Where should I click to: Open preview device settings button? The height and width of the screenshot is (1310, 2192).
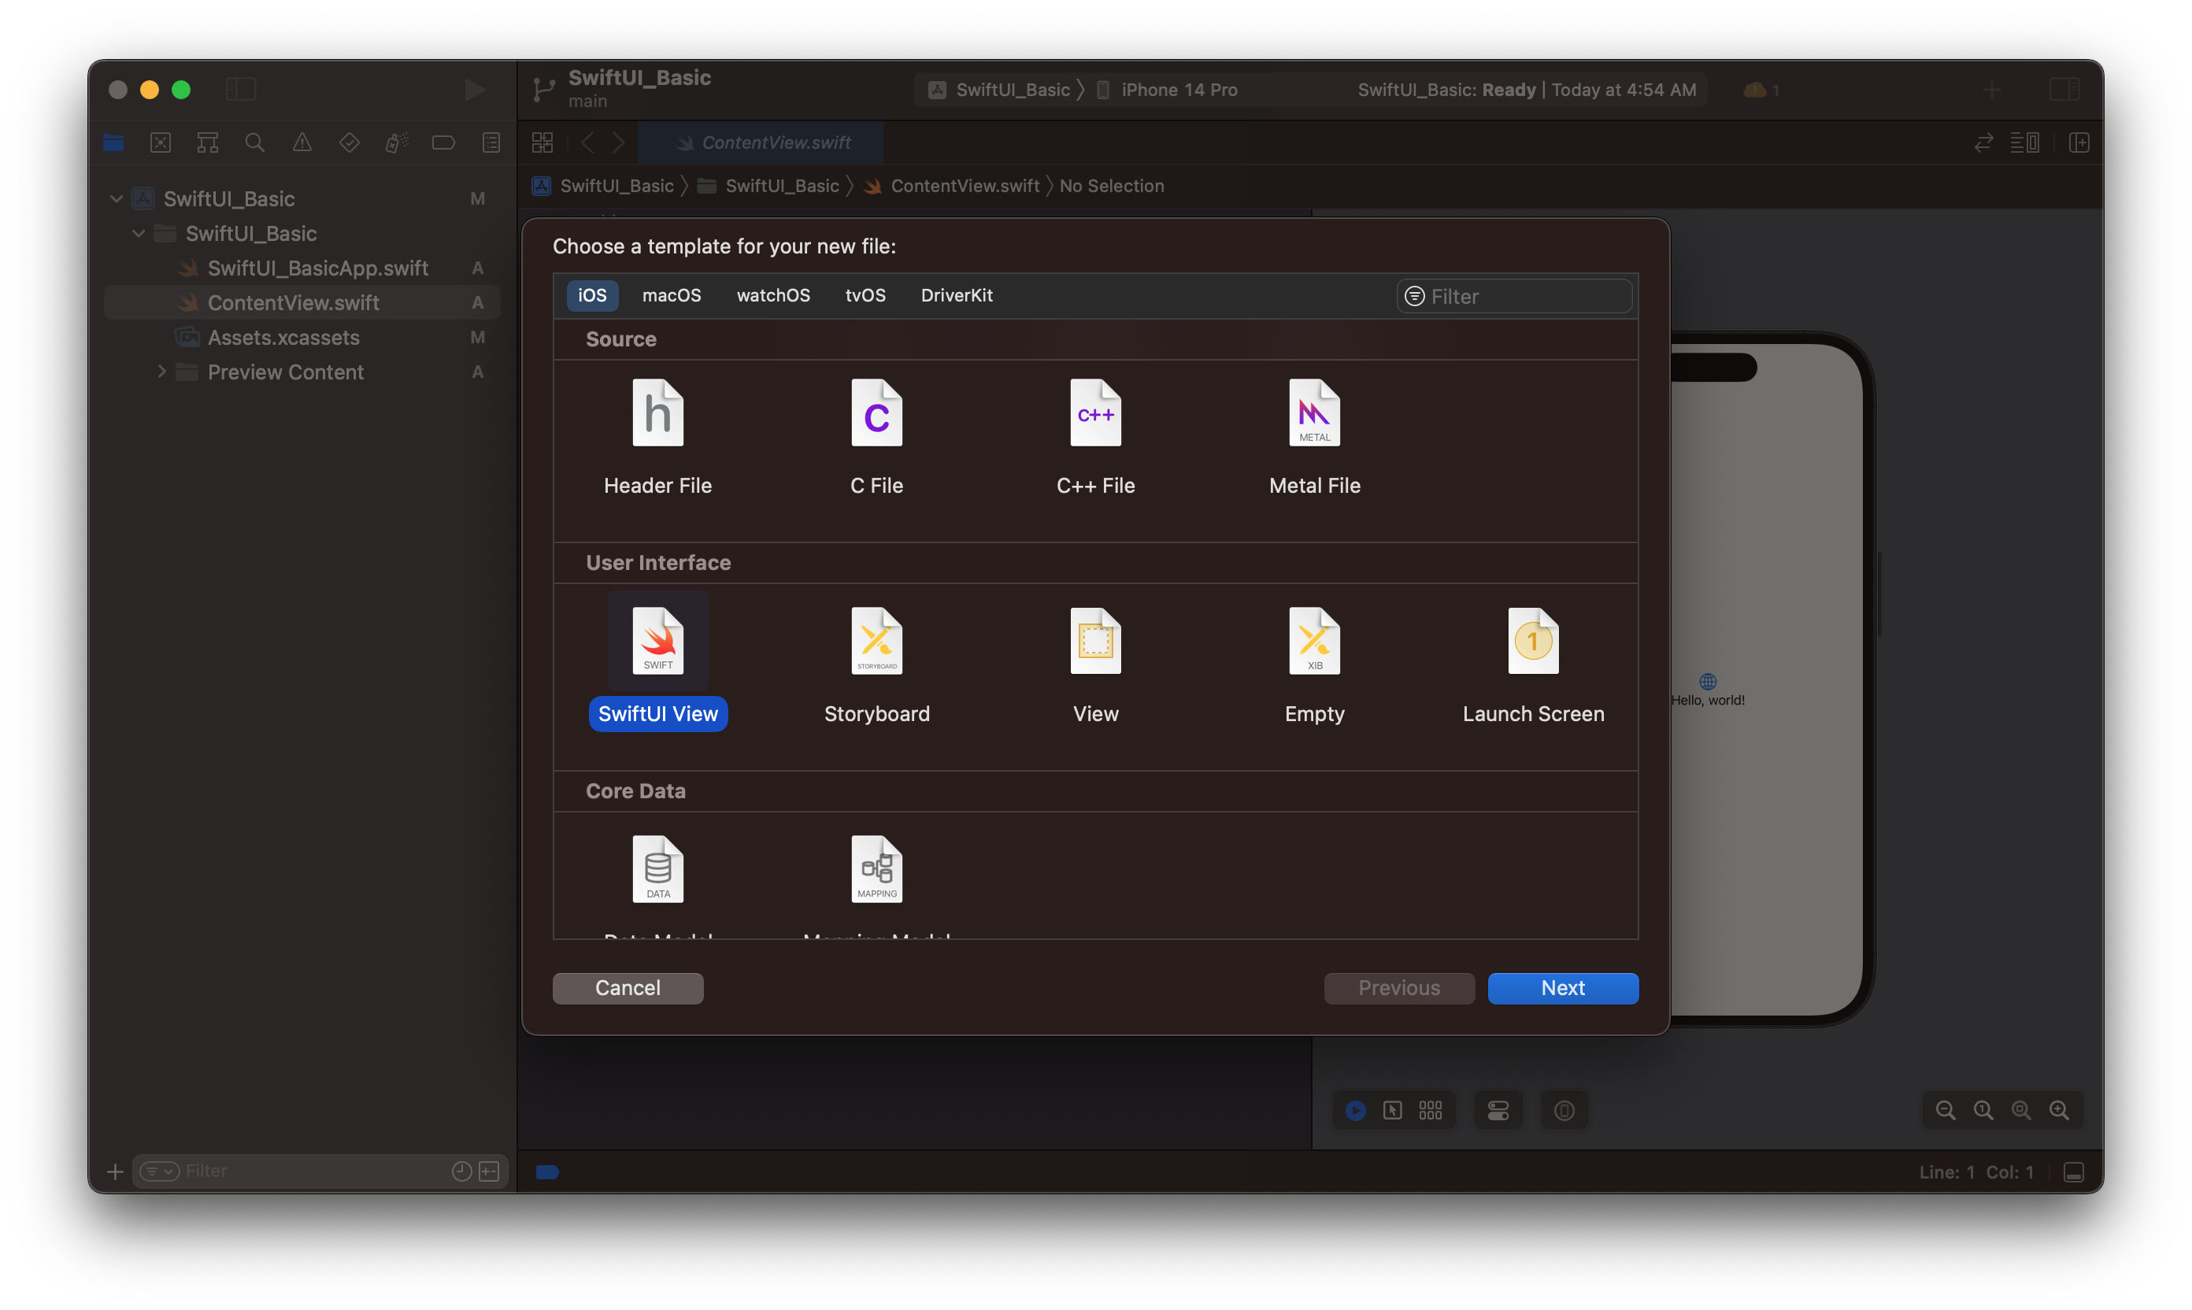coord(1498,1109)
